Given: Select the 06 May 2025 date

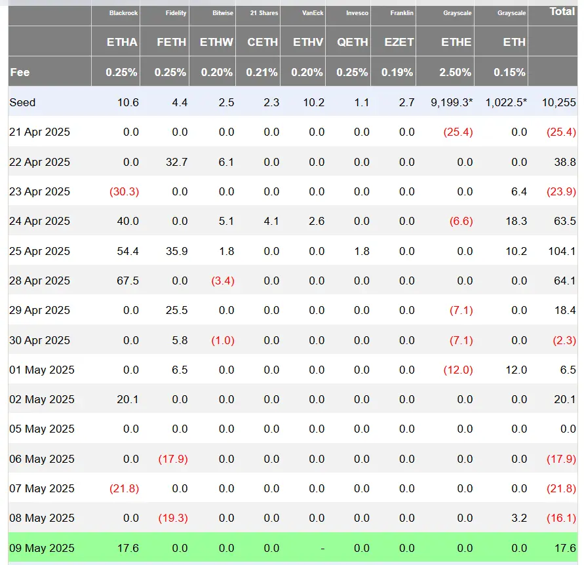Looking at the screenshot, I should 42,458.
